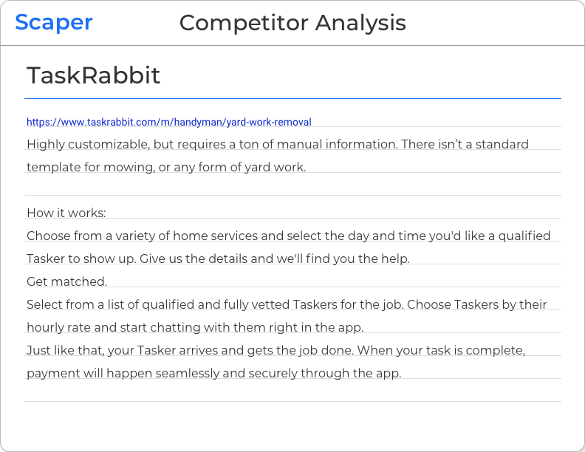This screenshot has height=452, width=585.
Task: Click the "How it works:" line
Action: [x=66, y=213]
